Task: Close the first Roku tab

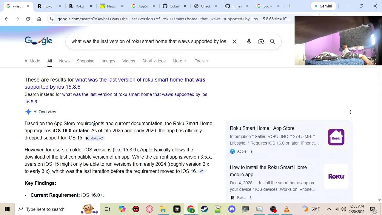Action: (x=60, y=6)
